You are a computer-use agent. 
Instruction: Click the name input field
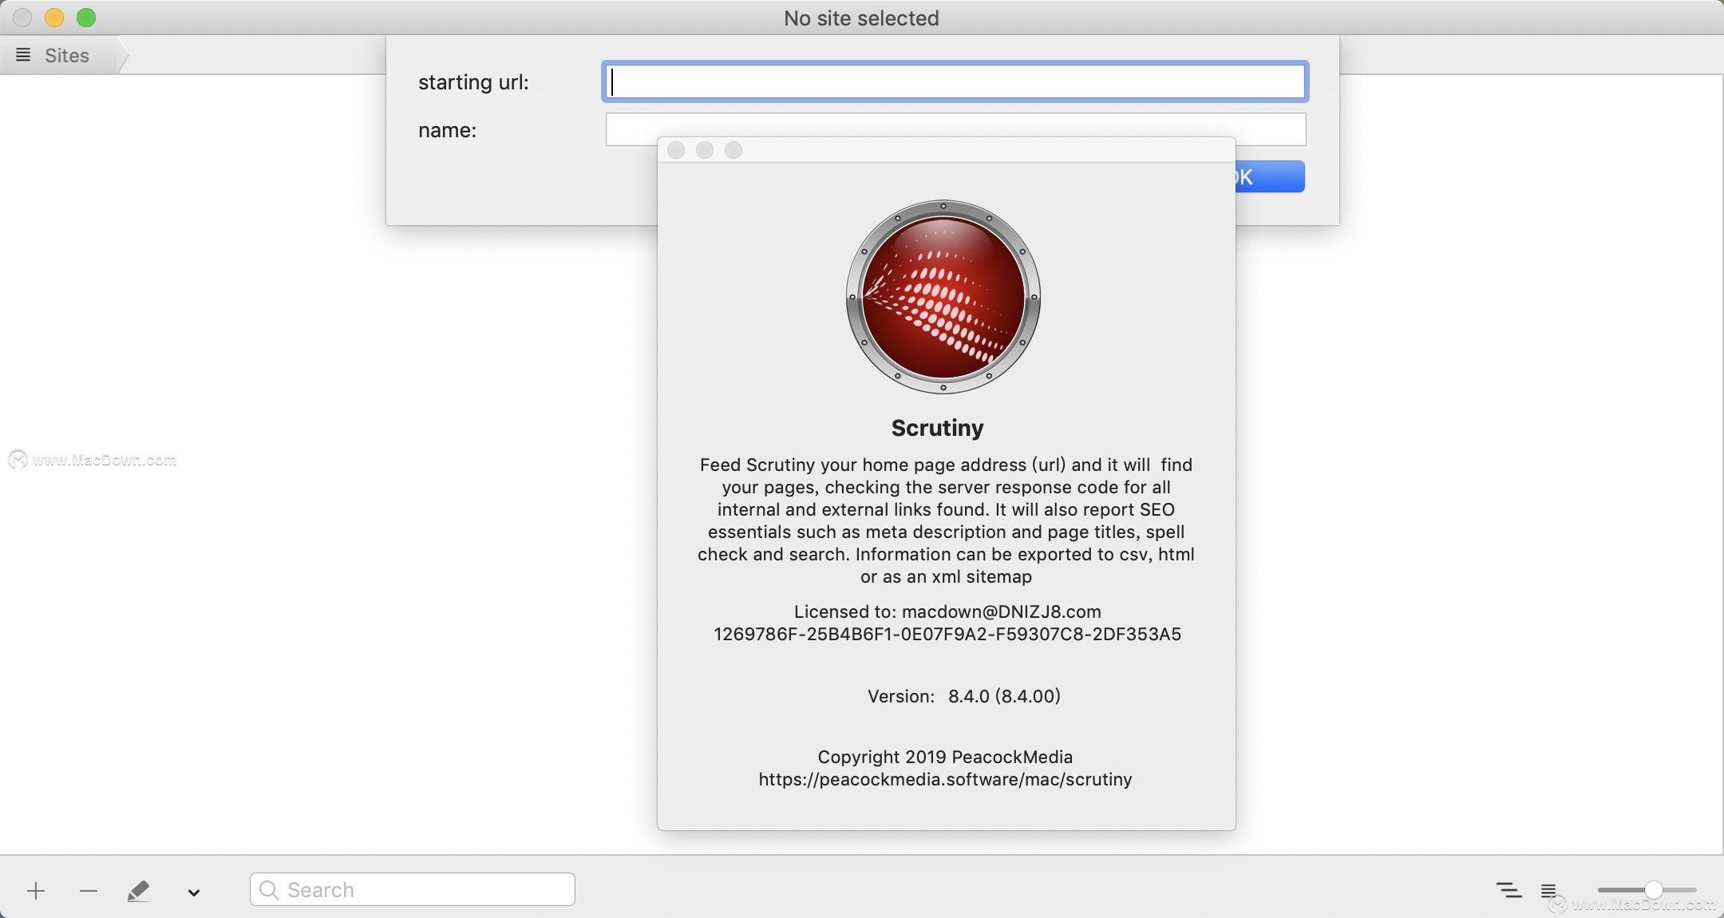[955, 129]
